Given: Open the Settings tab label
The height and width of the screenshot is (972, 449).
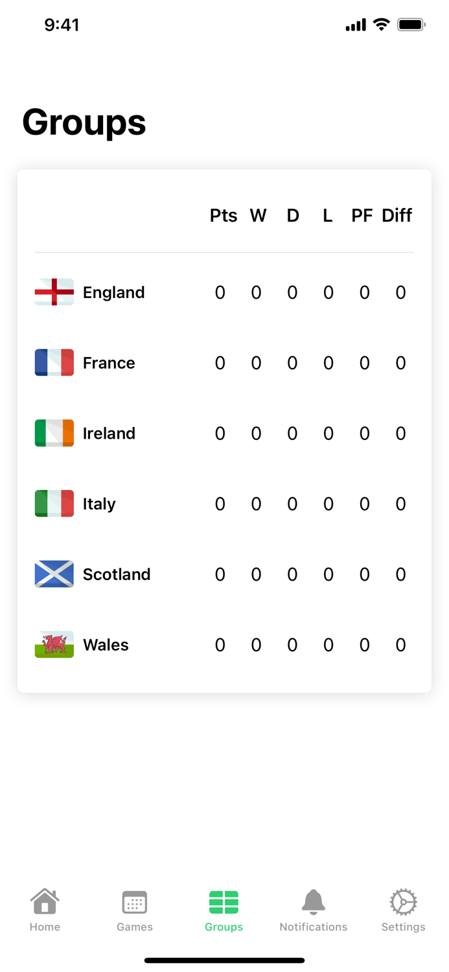Looking at the screenshot, I should click(402, 927).
